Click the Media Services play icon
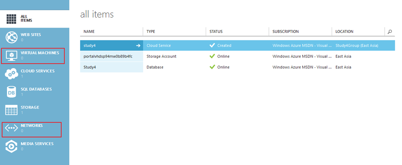The height and width of the screenshot is (165, 402). [x=11, y=146]
